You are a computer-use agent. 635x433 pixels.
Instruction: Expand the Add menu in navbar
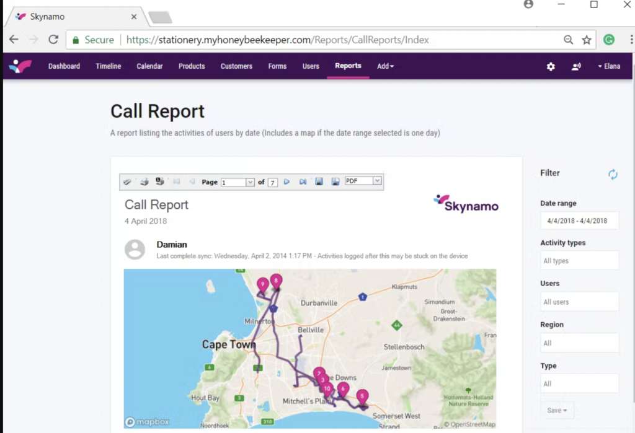tap(385, 66)
